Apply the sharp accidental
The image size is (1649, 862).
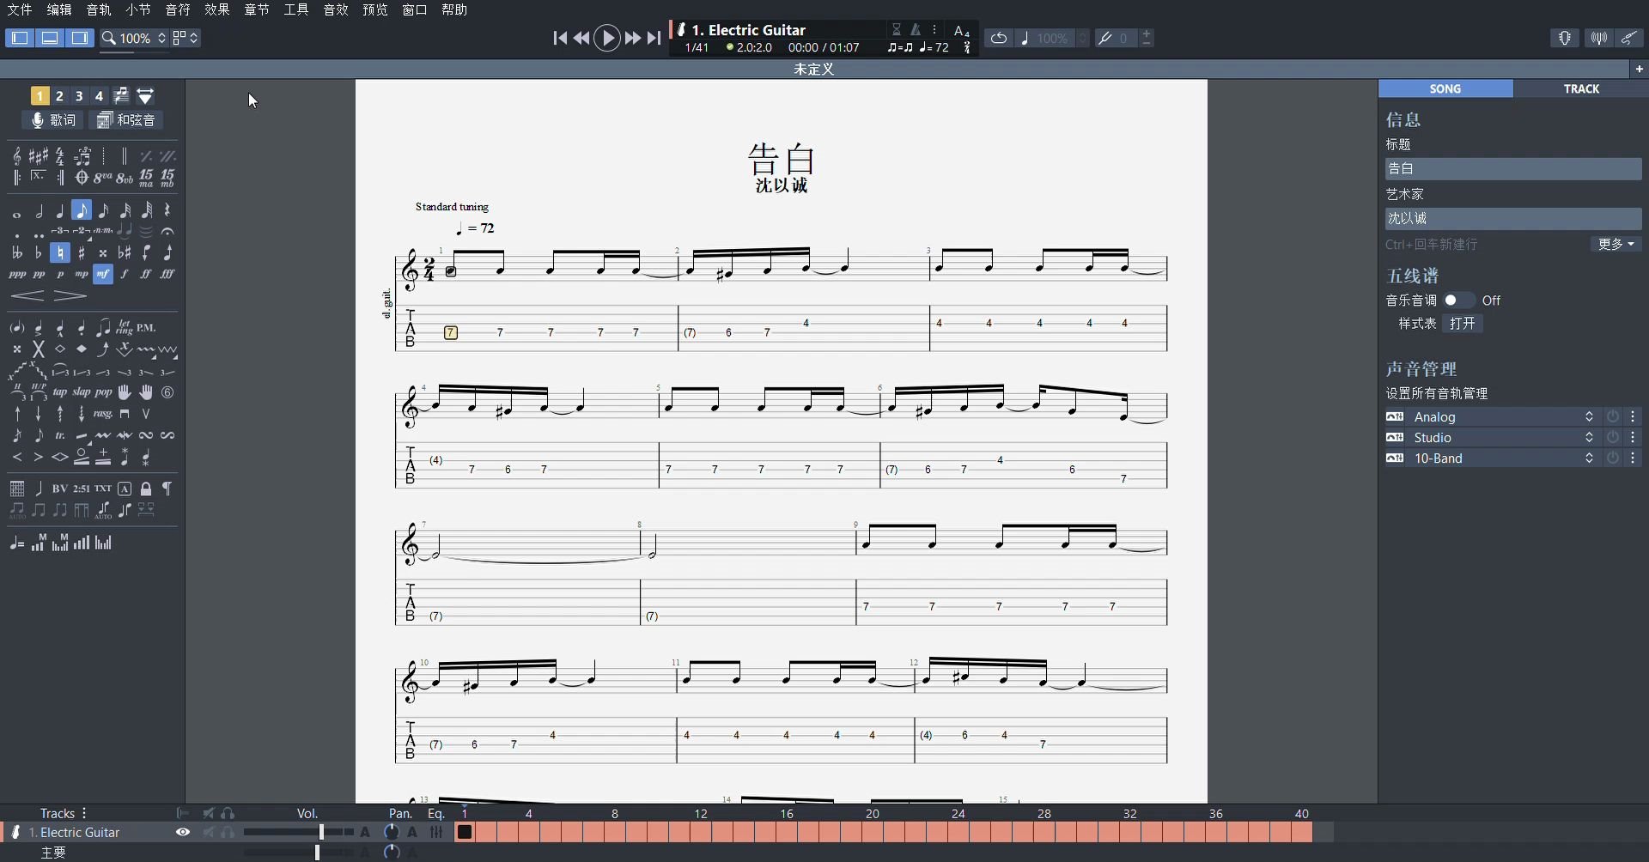coord(82,252)
